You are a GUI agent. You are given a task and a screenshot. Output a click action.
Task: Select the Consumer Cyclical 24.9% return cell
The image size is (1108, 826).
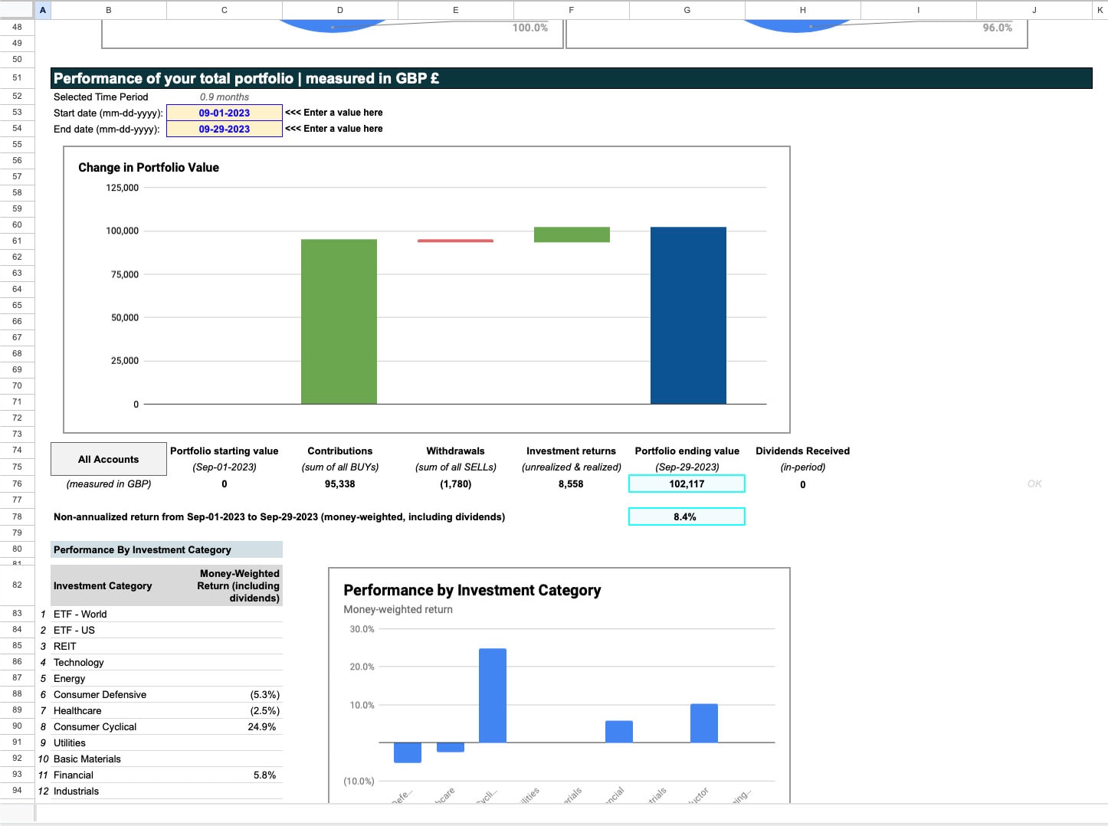pos(262,726)
